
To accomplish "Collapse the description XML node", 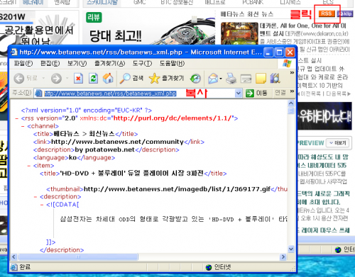I will [x=35, y=197].
